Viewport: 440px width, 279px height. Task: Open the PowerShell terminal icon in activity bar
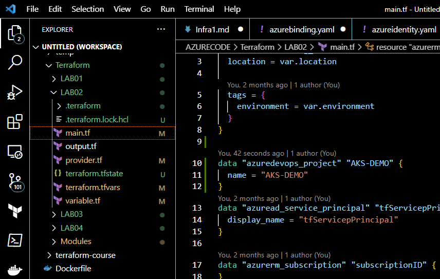(x=15, y=240)
